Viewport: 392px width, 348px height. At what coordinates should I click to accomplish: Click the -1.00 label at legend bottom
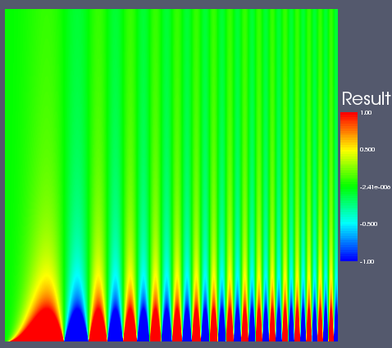click(x=367, y=261)
